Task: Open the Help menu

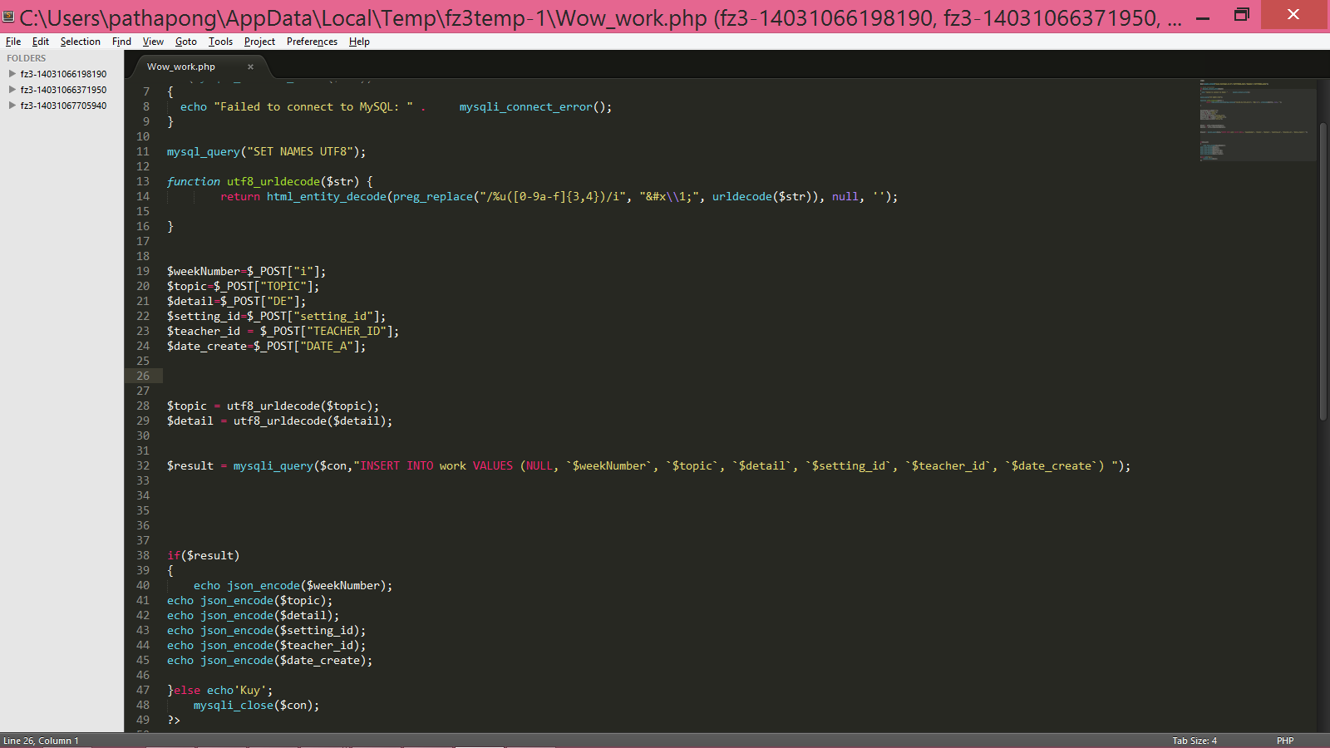Action: 359,42
